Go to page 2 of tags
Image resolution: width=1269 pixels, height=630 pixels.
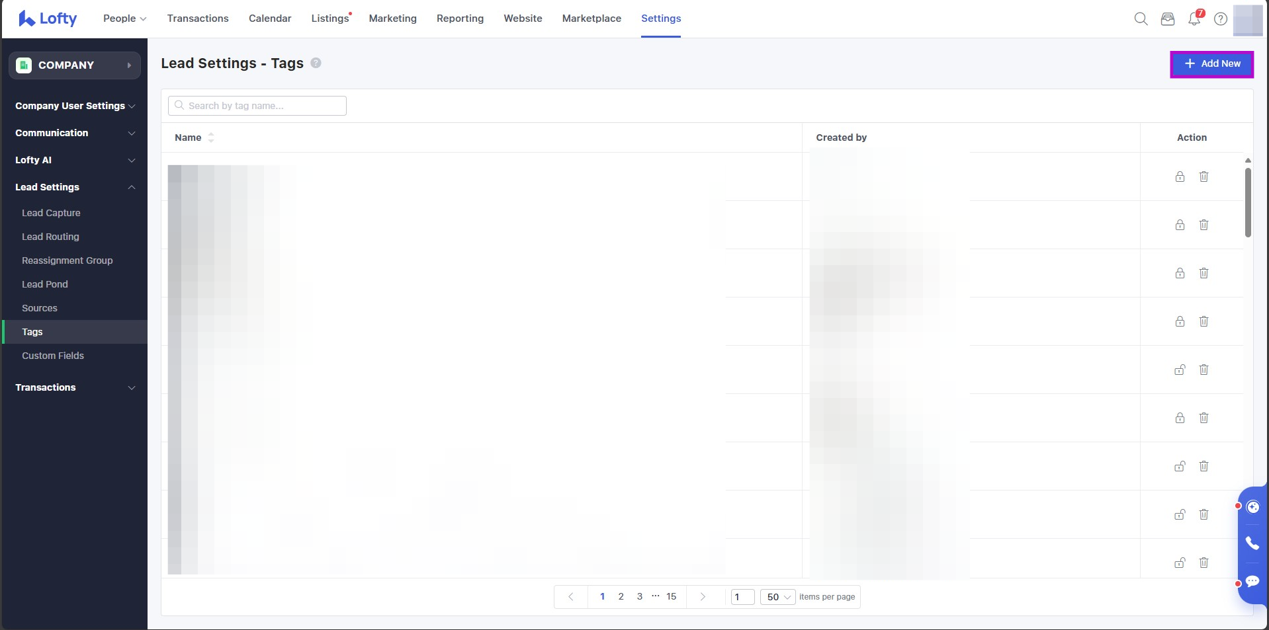pos(621,596)
